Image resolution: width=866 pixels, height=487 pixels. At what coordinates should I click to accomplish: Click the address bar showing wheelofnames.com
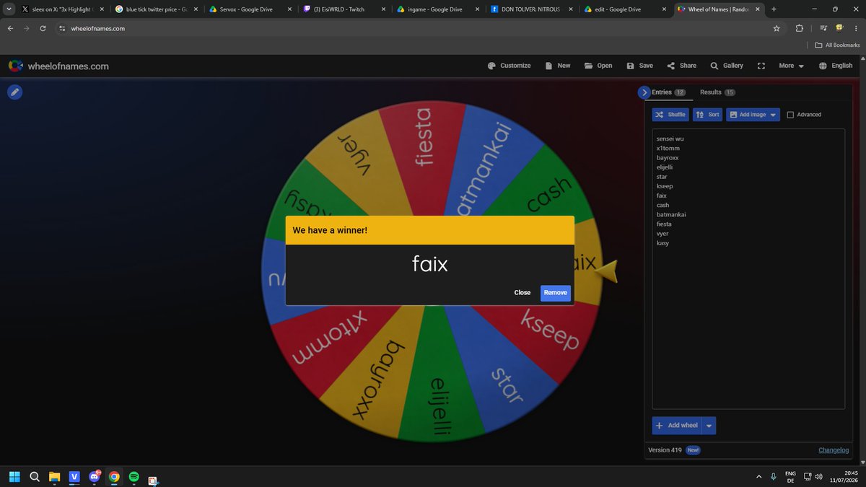click(x=411, y=28)
